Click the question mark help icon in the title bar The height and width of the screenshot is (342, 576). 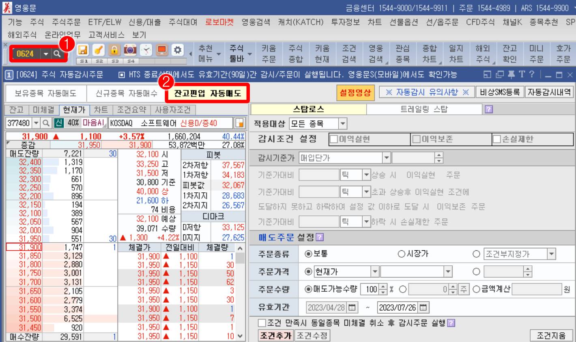(531, 75)
